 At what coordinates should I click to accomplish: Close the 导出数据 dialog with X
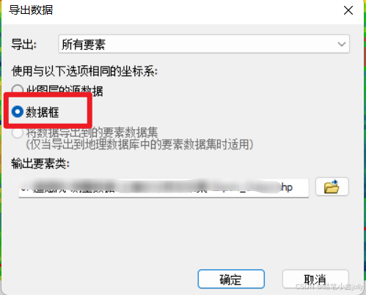coord(348,10)
